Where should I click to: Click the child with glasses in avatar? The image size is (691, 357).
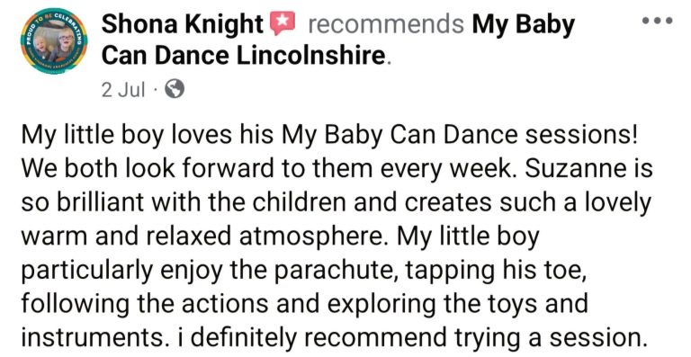click(x=66, y=44)
